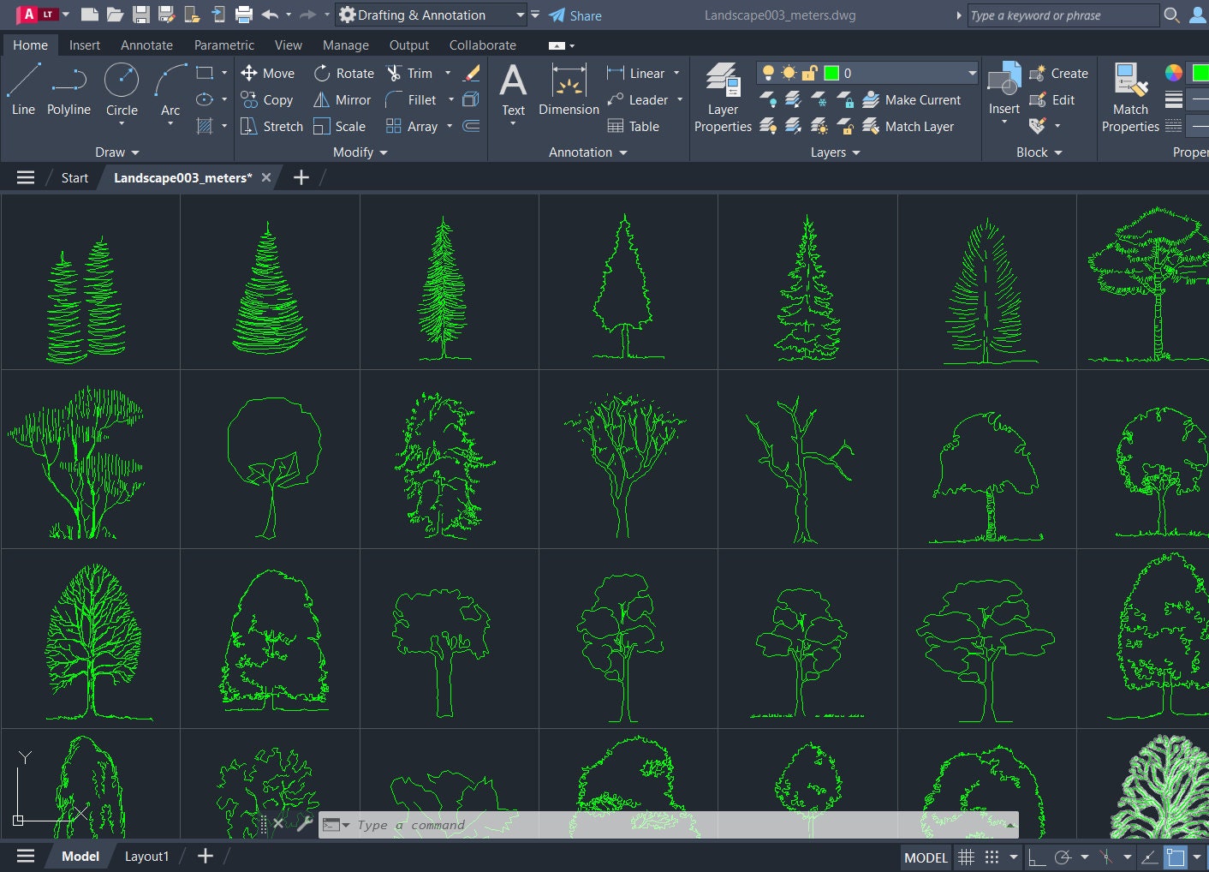Select the Move command

click(268, 73)
